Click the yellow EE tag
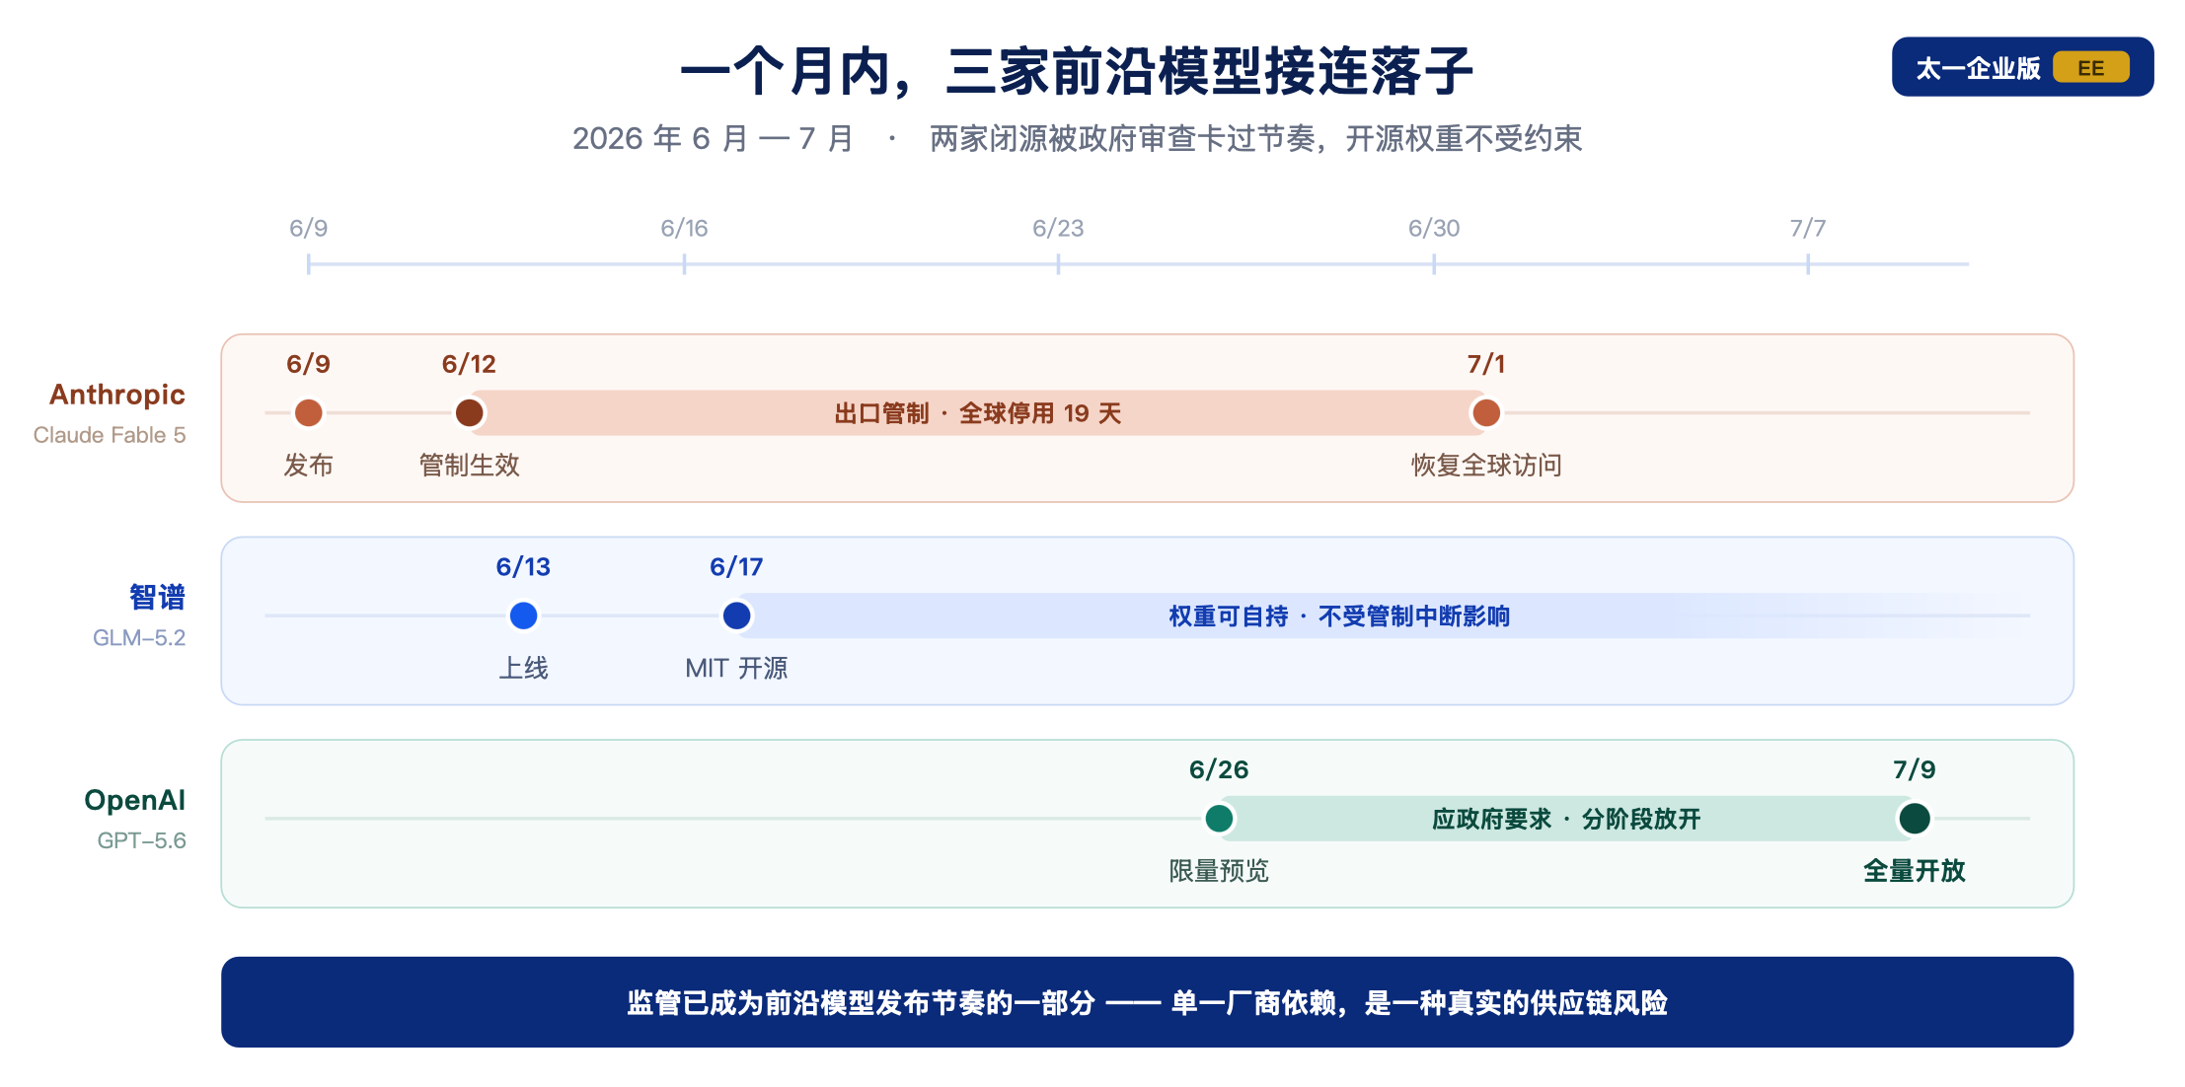The height and width of the screenshot is (1087, 2185). [2090, 67]
